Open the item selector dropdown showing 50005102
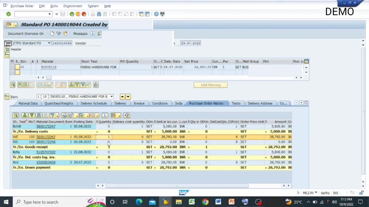369x207 pixels. (x=112, y=97)
